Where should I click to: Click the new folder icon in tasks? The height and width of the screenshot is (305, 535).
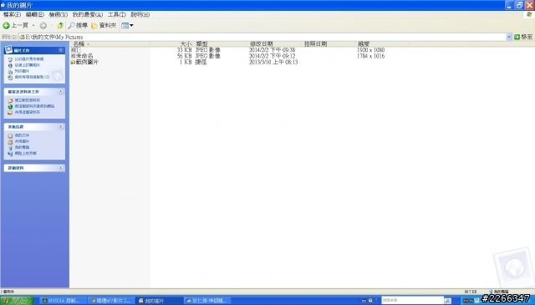click(x=10, y=100)
